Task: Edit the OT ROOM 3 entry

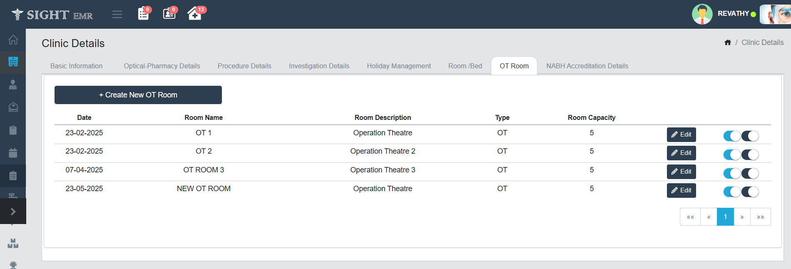Action: pos(681,172)
